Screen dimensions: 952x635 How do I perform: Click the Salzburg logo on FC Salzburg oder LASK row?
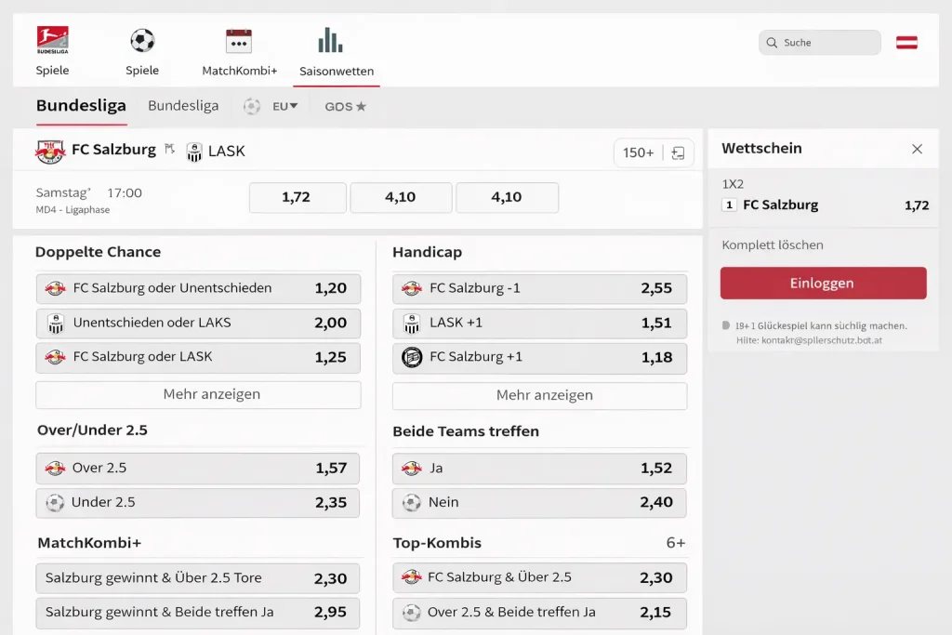pyautogui.click(x=55, y=357)
